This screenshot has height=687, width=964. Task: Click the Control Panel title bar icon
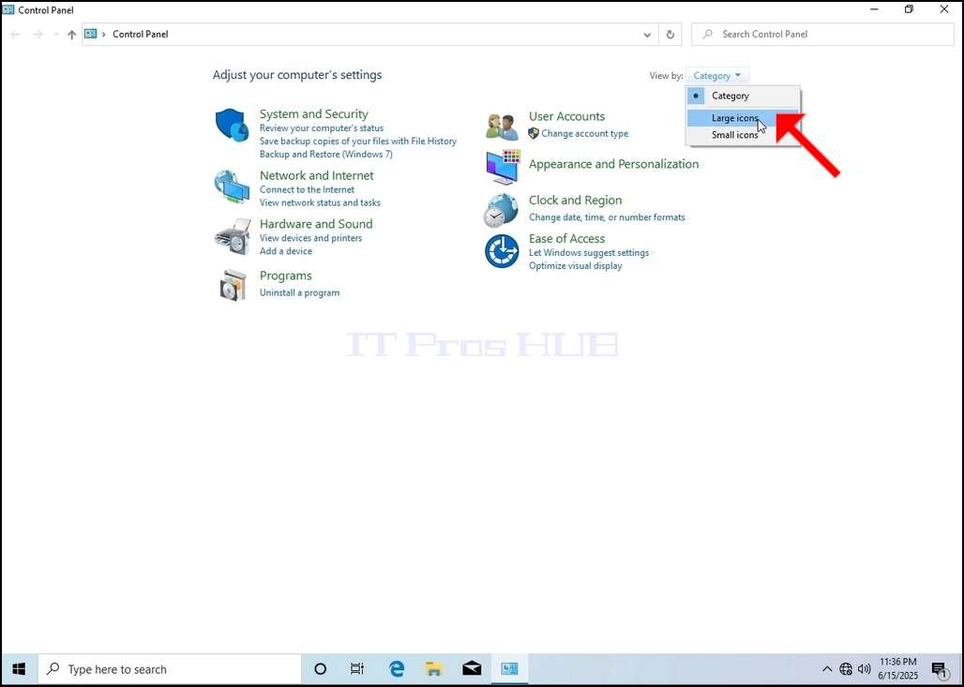[8, 9]
